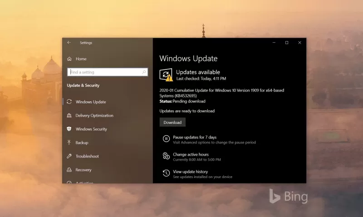Select Delivery Optimization in sidebar
Screen dimensions: 363x217
pyautogui.click(x=94, y=115)
